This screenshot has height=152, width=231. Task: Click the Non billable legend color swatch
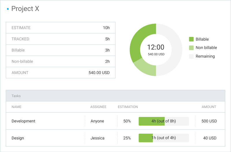coord(191,48)
